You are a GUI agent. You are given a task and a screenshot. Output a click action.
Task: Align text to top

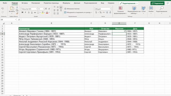pyautogui.click(x=55, y=7)
